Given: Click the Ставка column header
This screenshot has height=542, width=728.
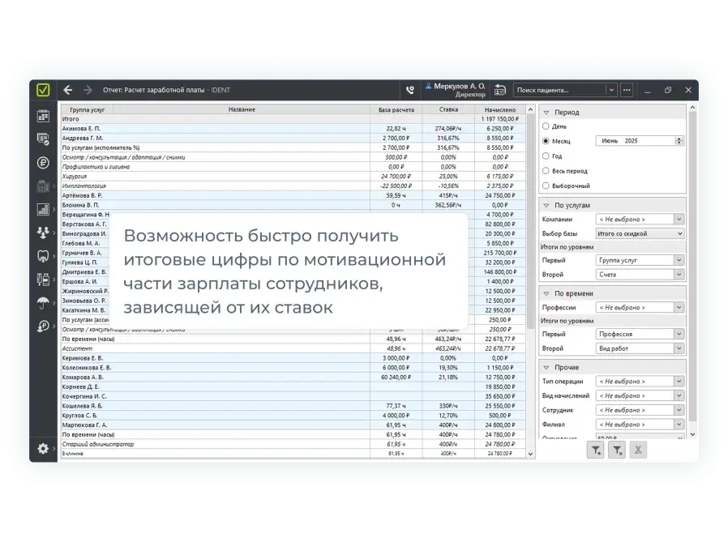Looking at the screenshot, I should (448, 109).
